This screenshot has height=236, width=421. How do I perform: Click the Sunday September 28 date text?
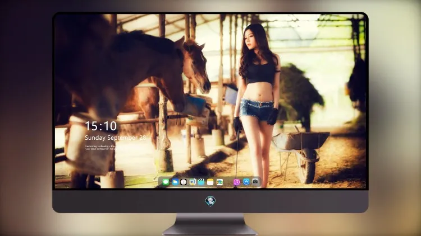(x=116, y=138)
